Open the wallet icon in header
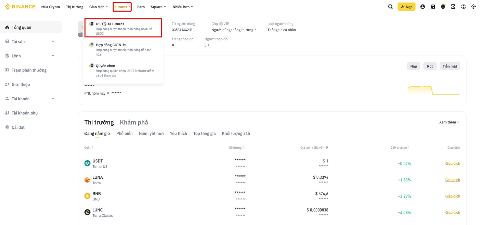 tap(433, 7)
